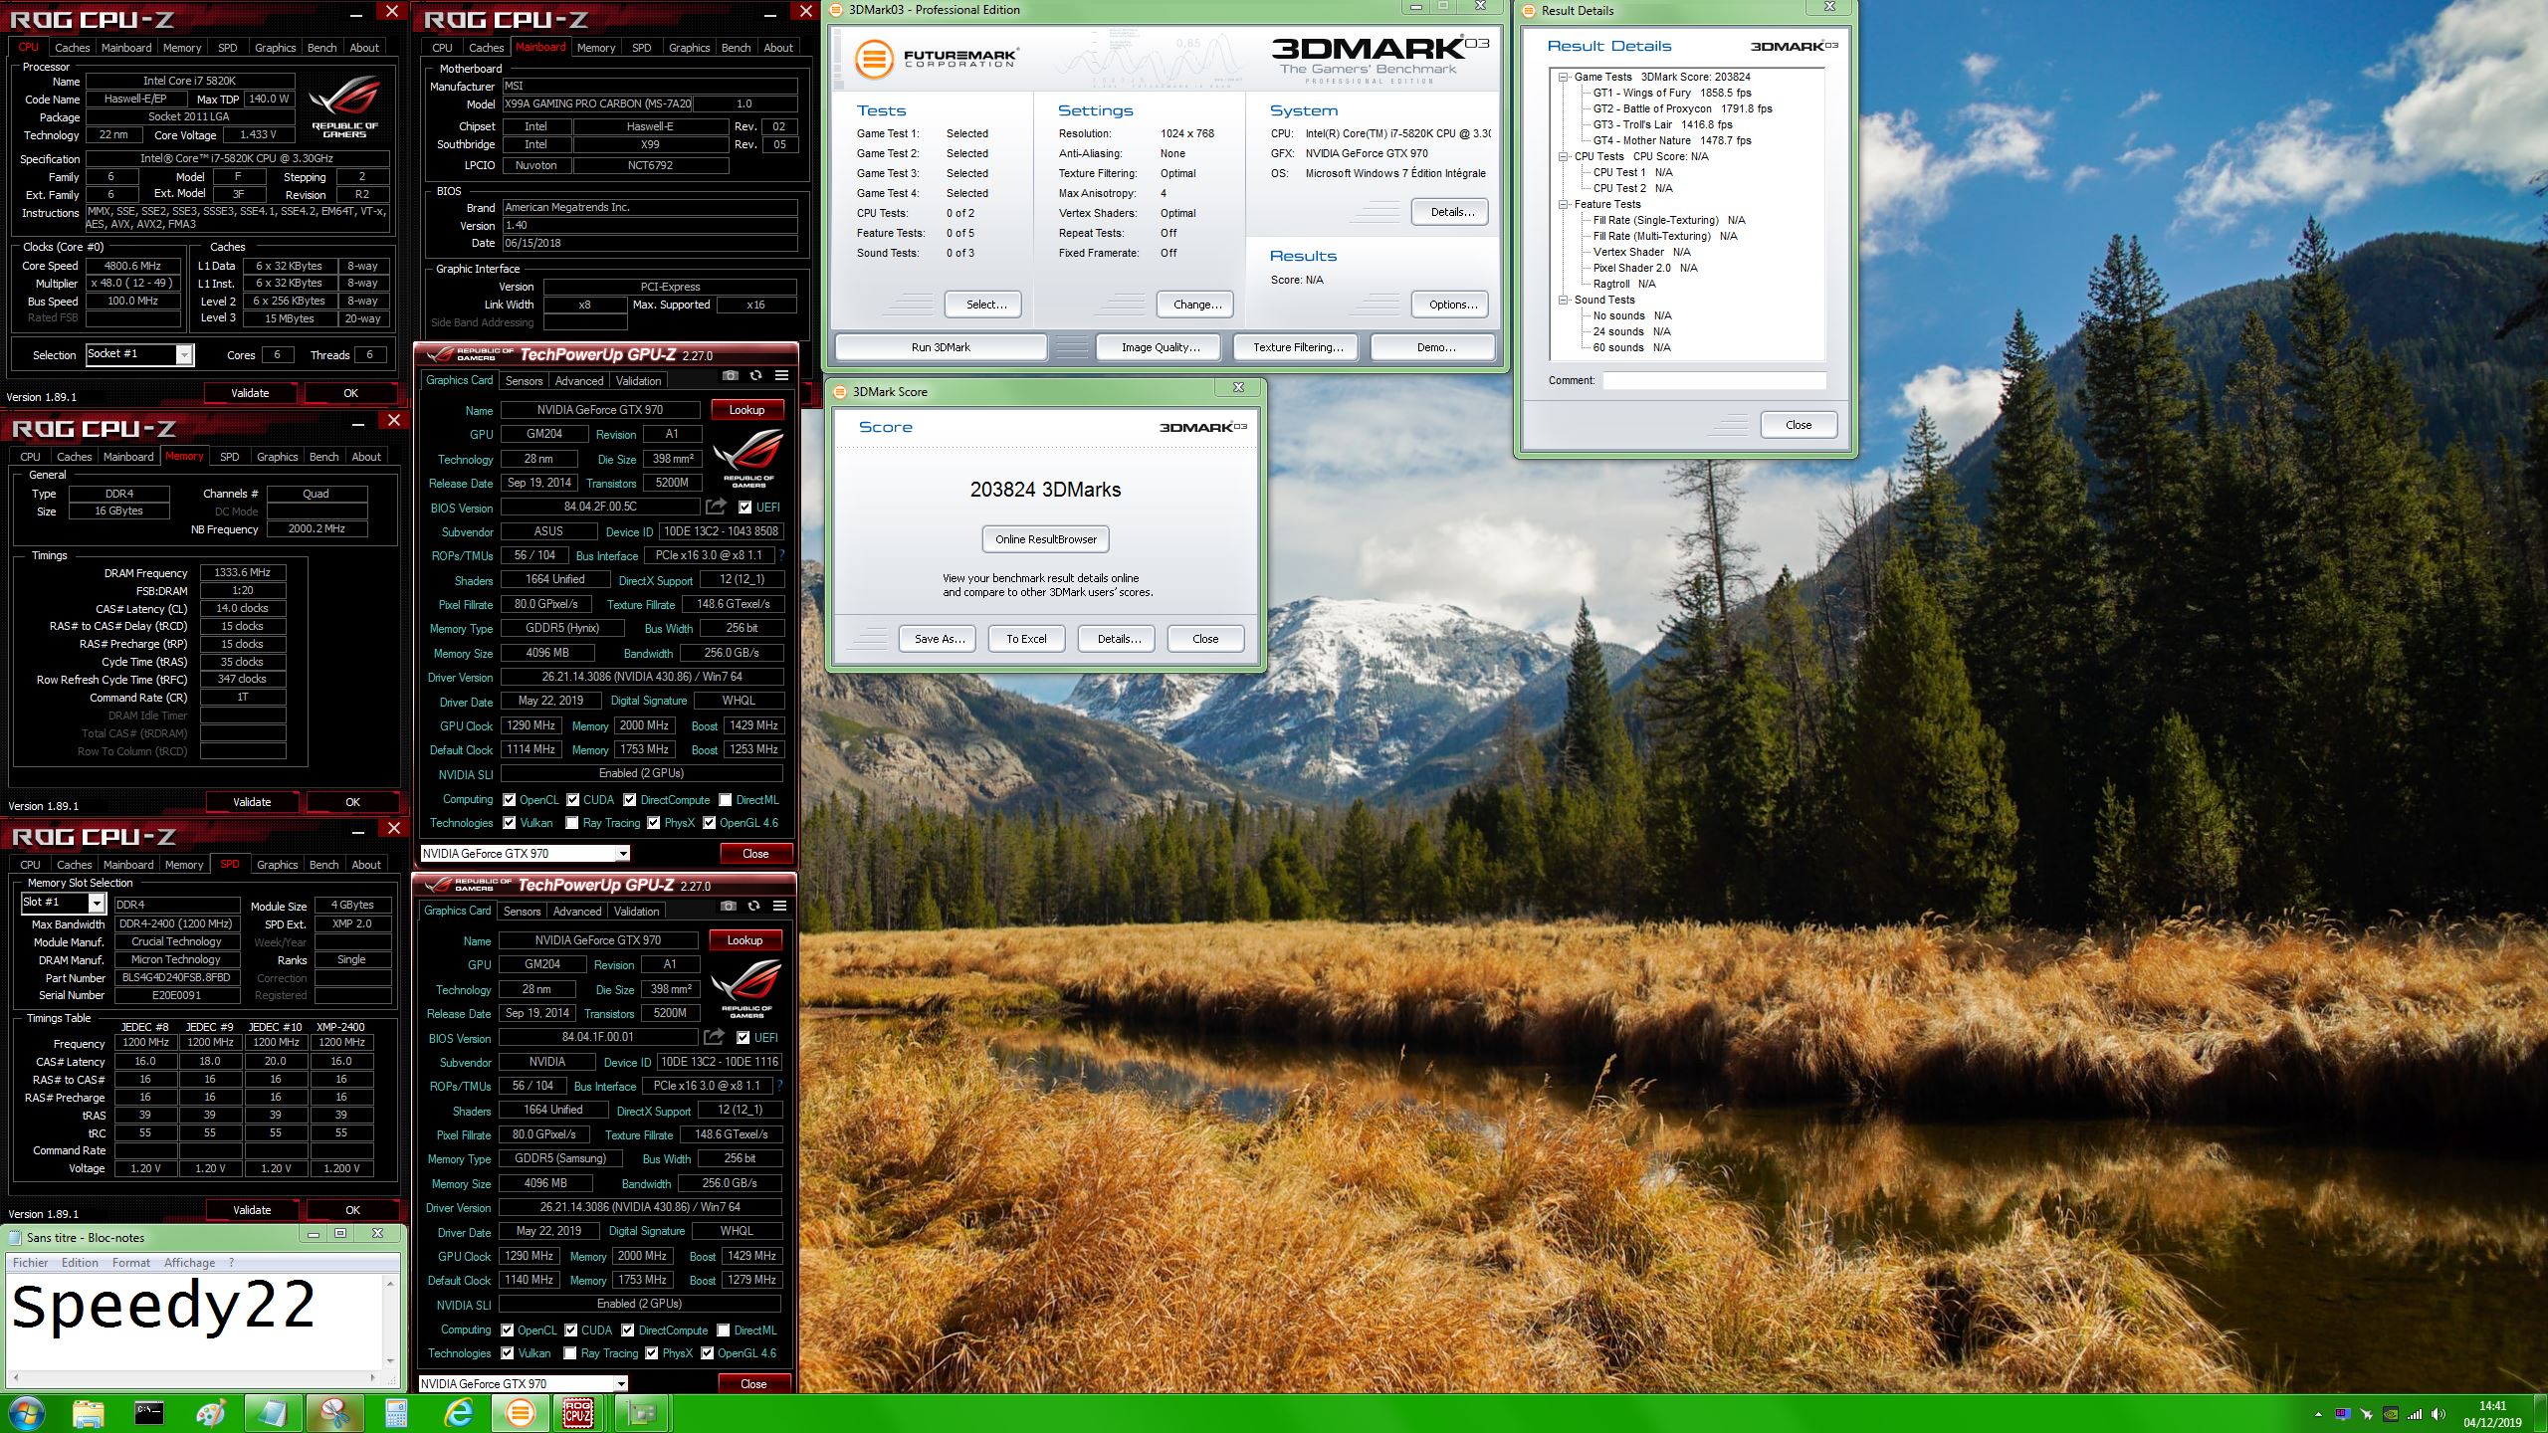Switch to 3DMark03 via its taskbar icon
The image size is (2548, 1433).
pyautogui.click(x=520, y=1413)
